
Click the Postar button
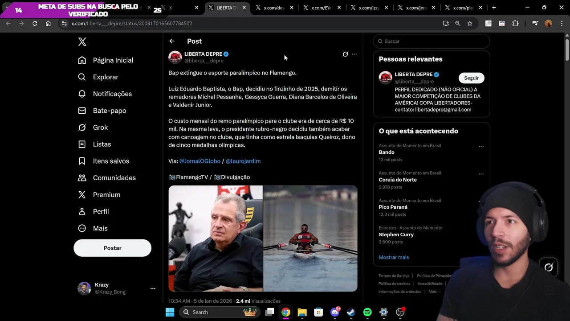pyautogui.click(x=112, y=248)
